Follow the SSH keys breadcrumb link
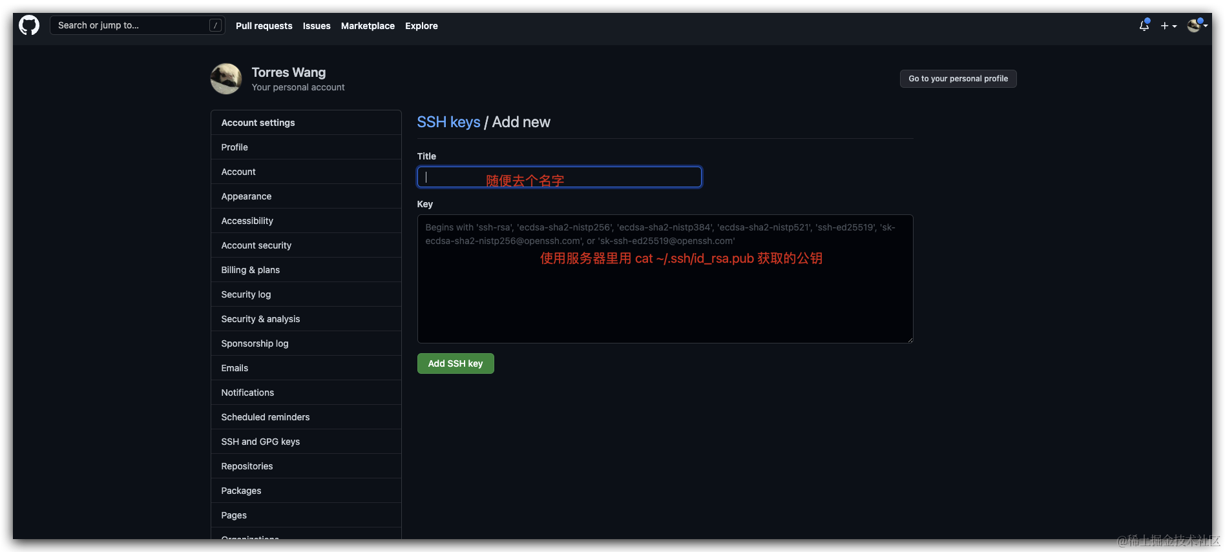This screenshot has height=552, width=1225. point(448,122)
